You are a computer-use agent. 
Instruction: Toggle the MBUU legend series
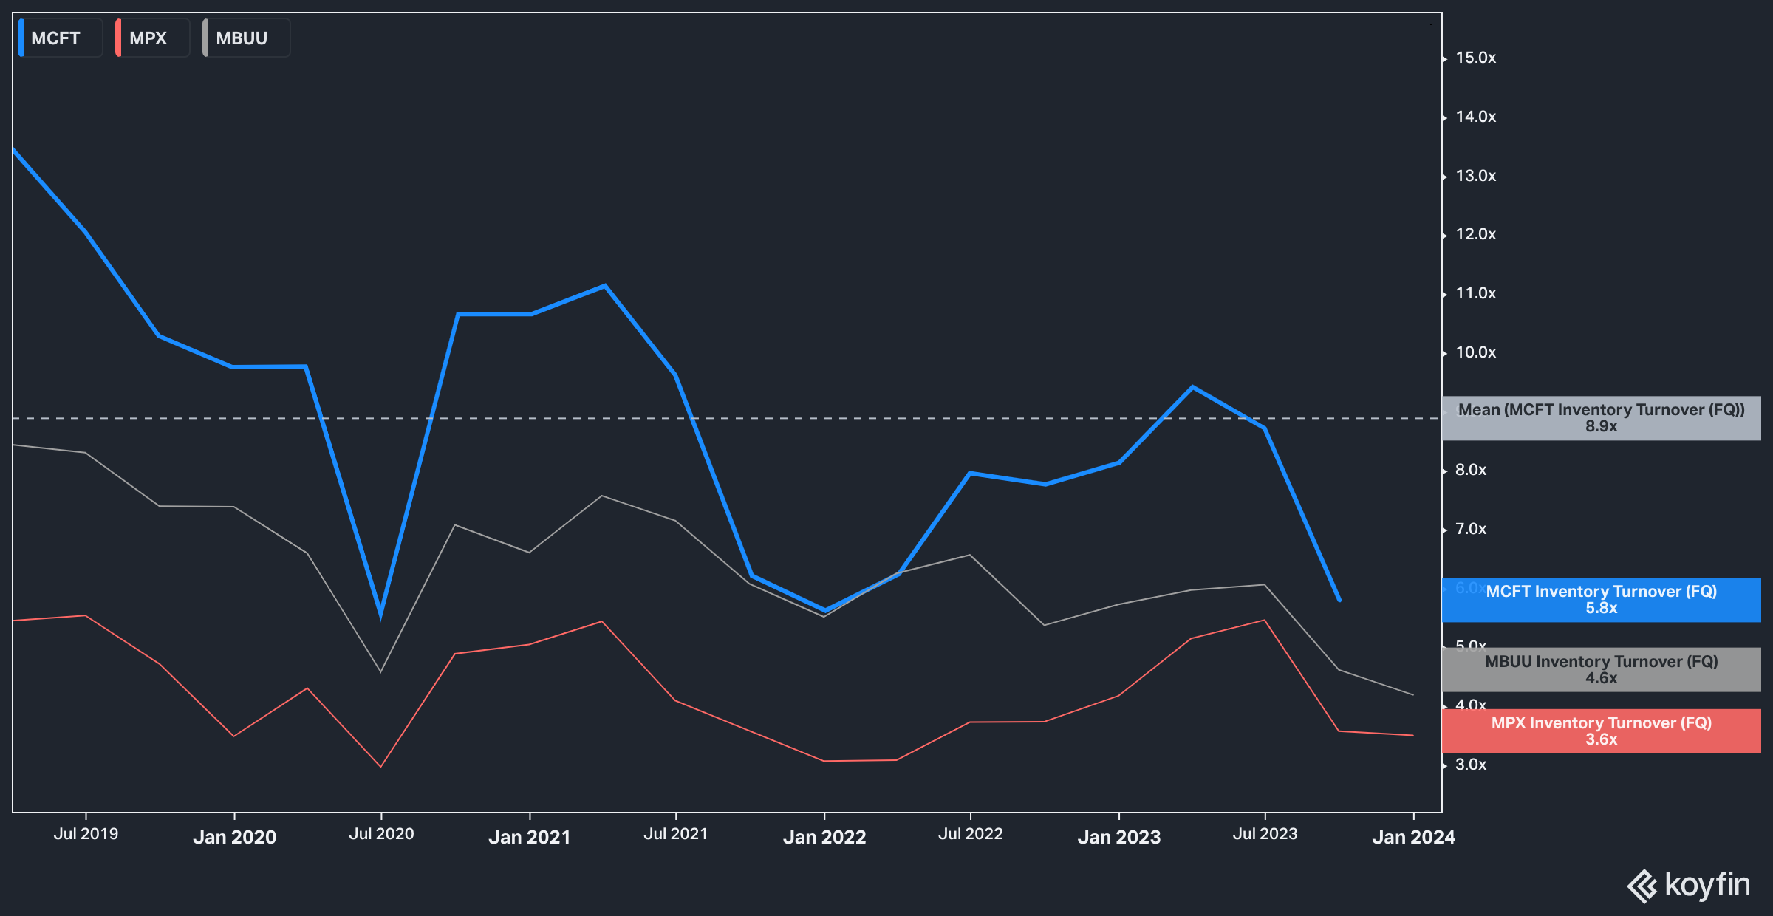[x=242, y=38]
